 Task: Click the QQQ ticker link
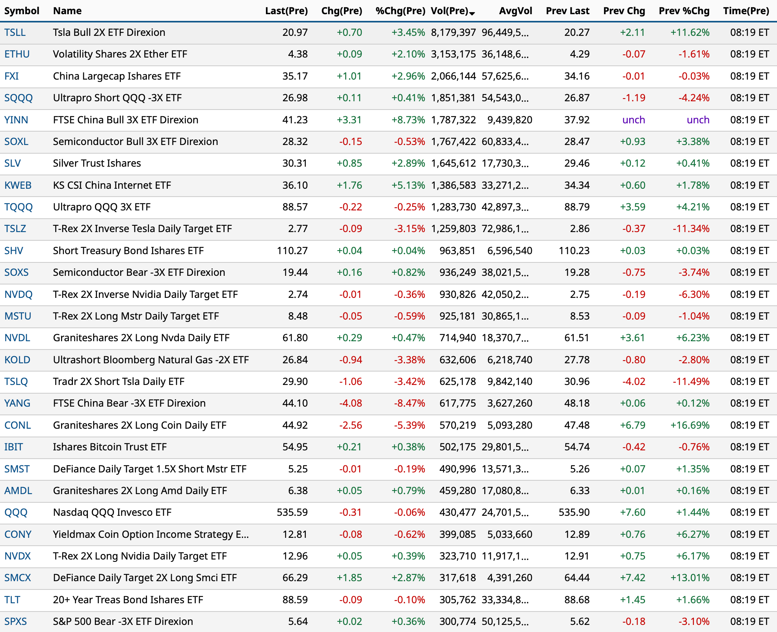point(16,512)
